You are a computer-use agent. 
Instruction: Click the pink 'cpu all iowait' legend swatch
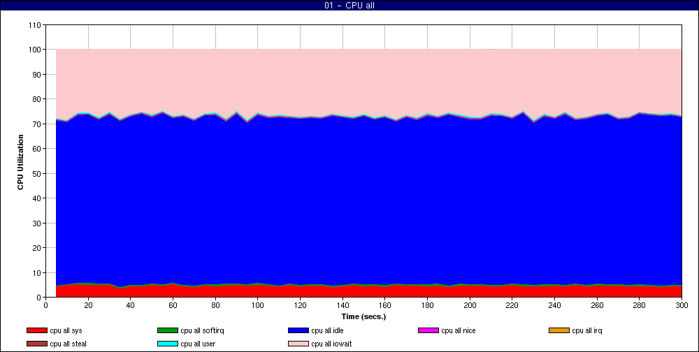point(298,344)
